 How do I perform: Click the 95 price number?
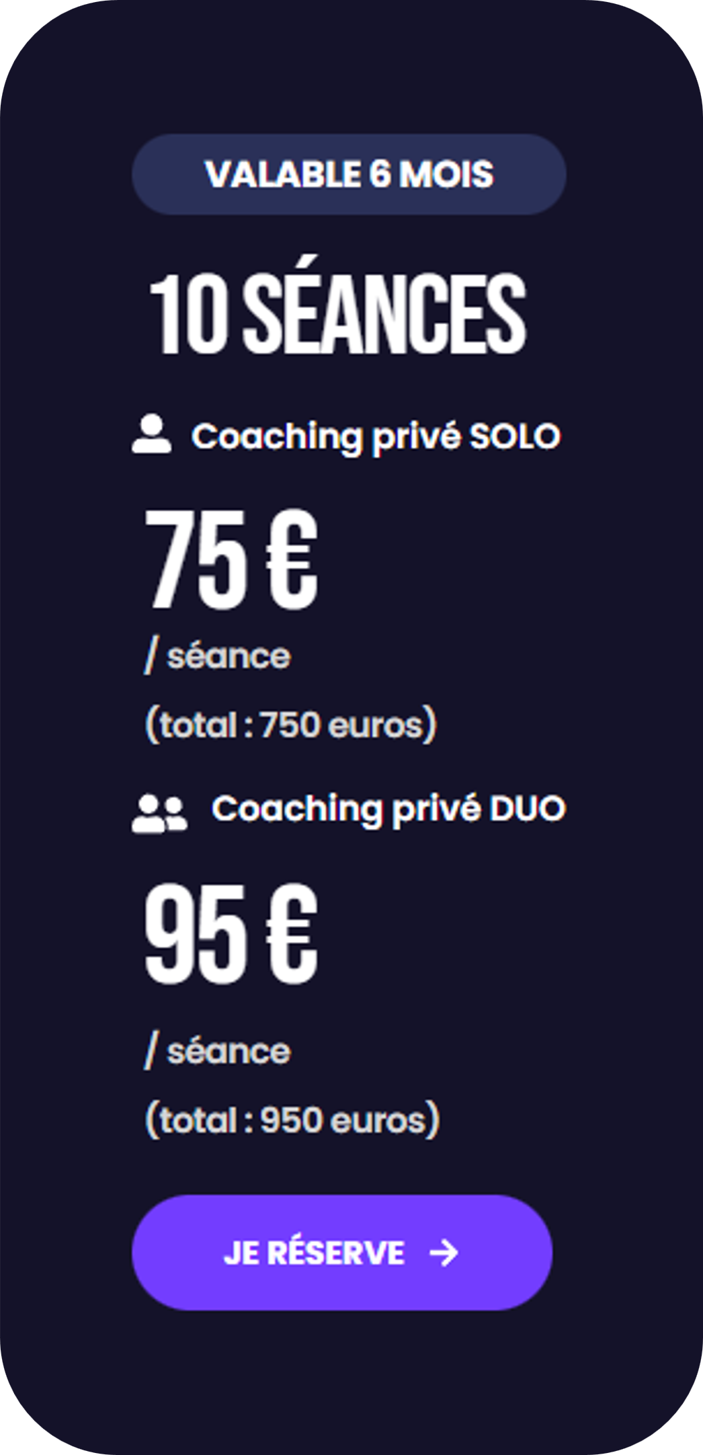click(196, 934)
